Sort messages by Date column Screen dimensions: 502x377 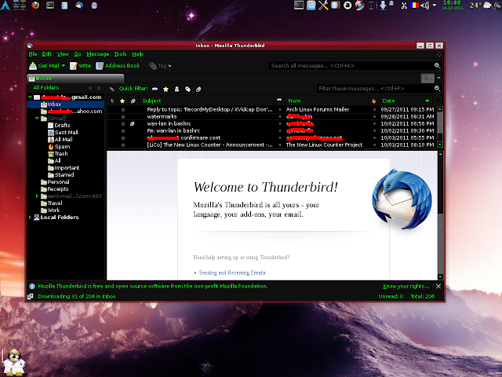coord(406,101)
